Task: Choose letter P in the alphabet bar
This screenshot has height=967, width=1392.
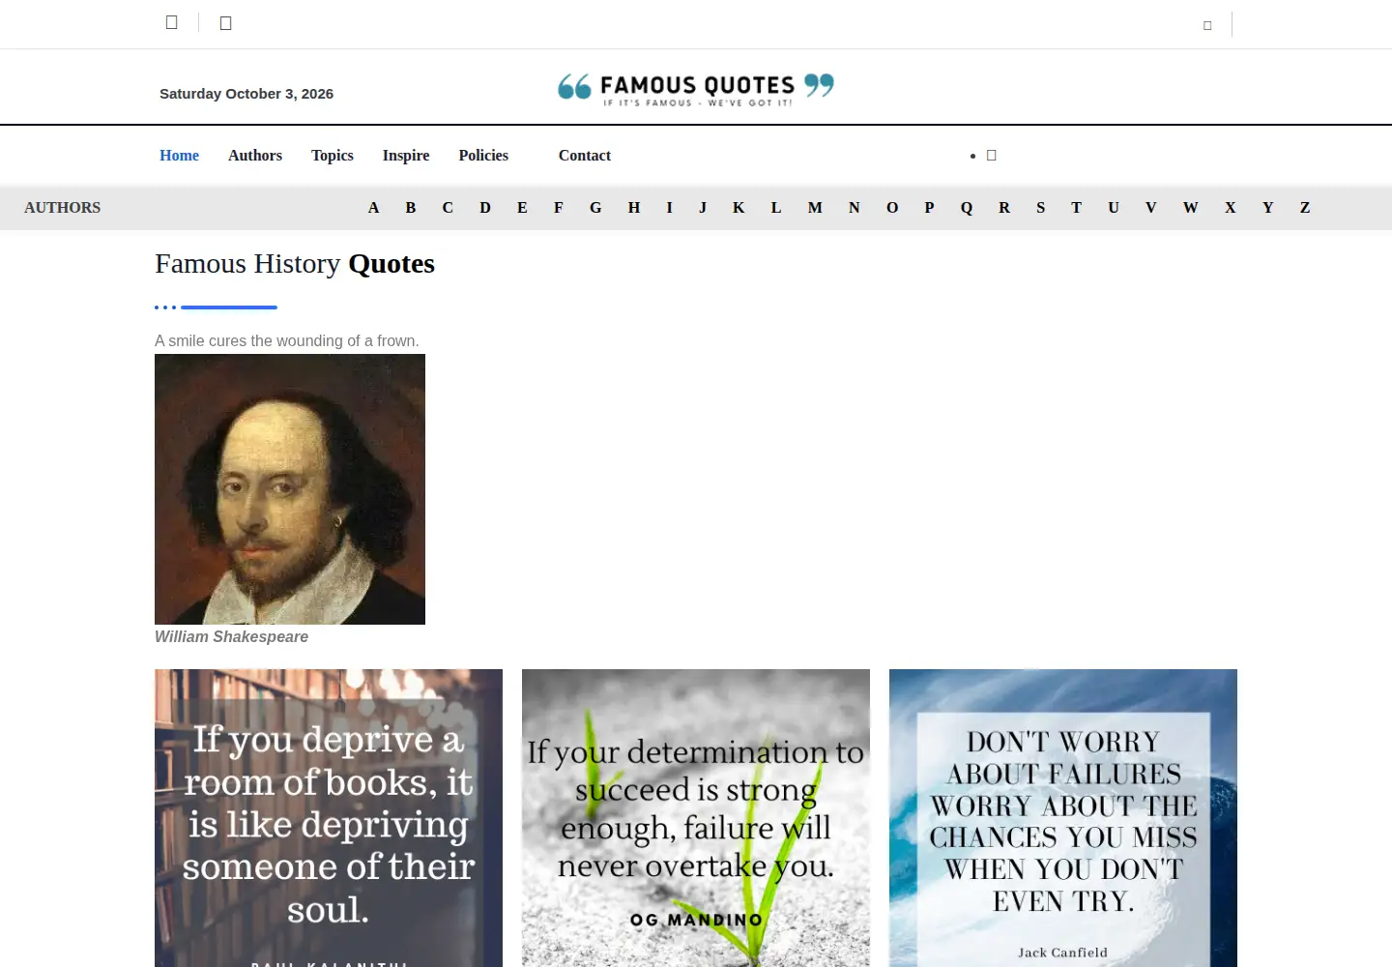Action: (x=929, y=208)
